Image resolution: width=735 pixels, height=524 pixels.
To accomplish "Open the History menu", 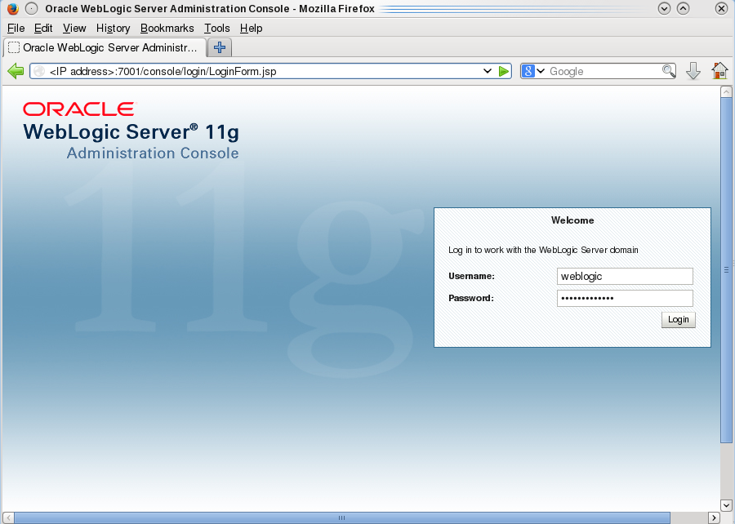I will 113,28.
